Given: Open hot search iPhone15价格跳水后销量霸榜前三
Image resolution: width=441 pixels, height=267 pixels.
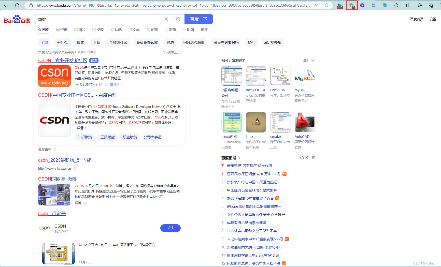Looking at the screenshot, I should (254, 206).
